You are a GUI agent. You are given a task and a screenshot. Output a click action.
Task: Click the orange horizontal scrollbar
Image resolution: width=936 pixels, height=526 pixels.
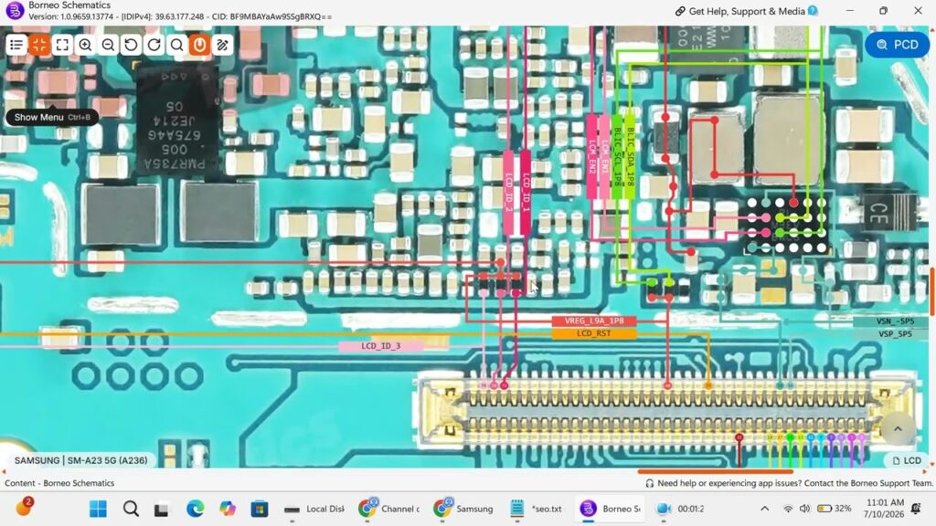point(715,471)
